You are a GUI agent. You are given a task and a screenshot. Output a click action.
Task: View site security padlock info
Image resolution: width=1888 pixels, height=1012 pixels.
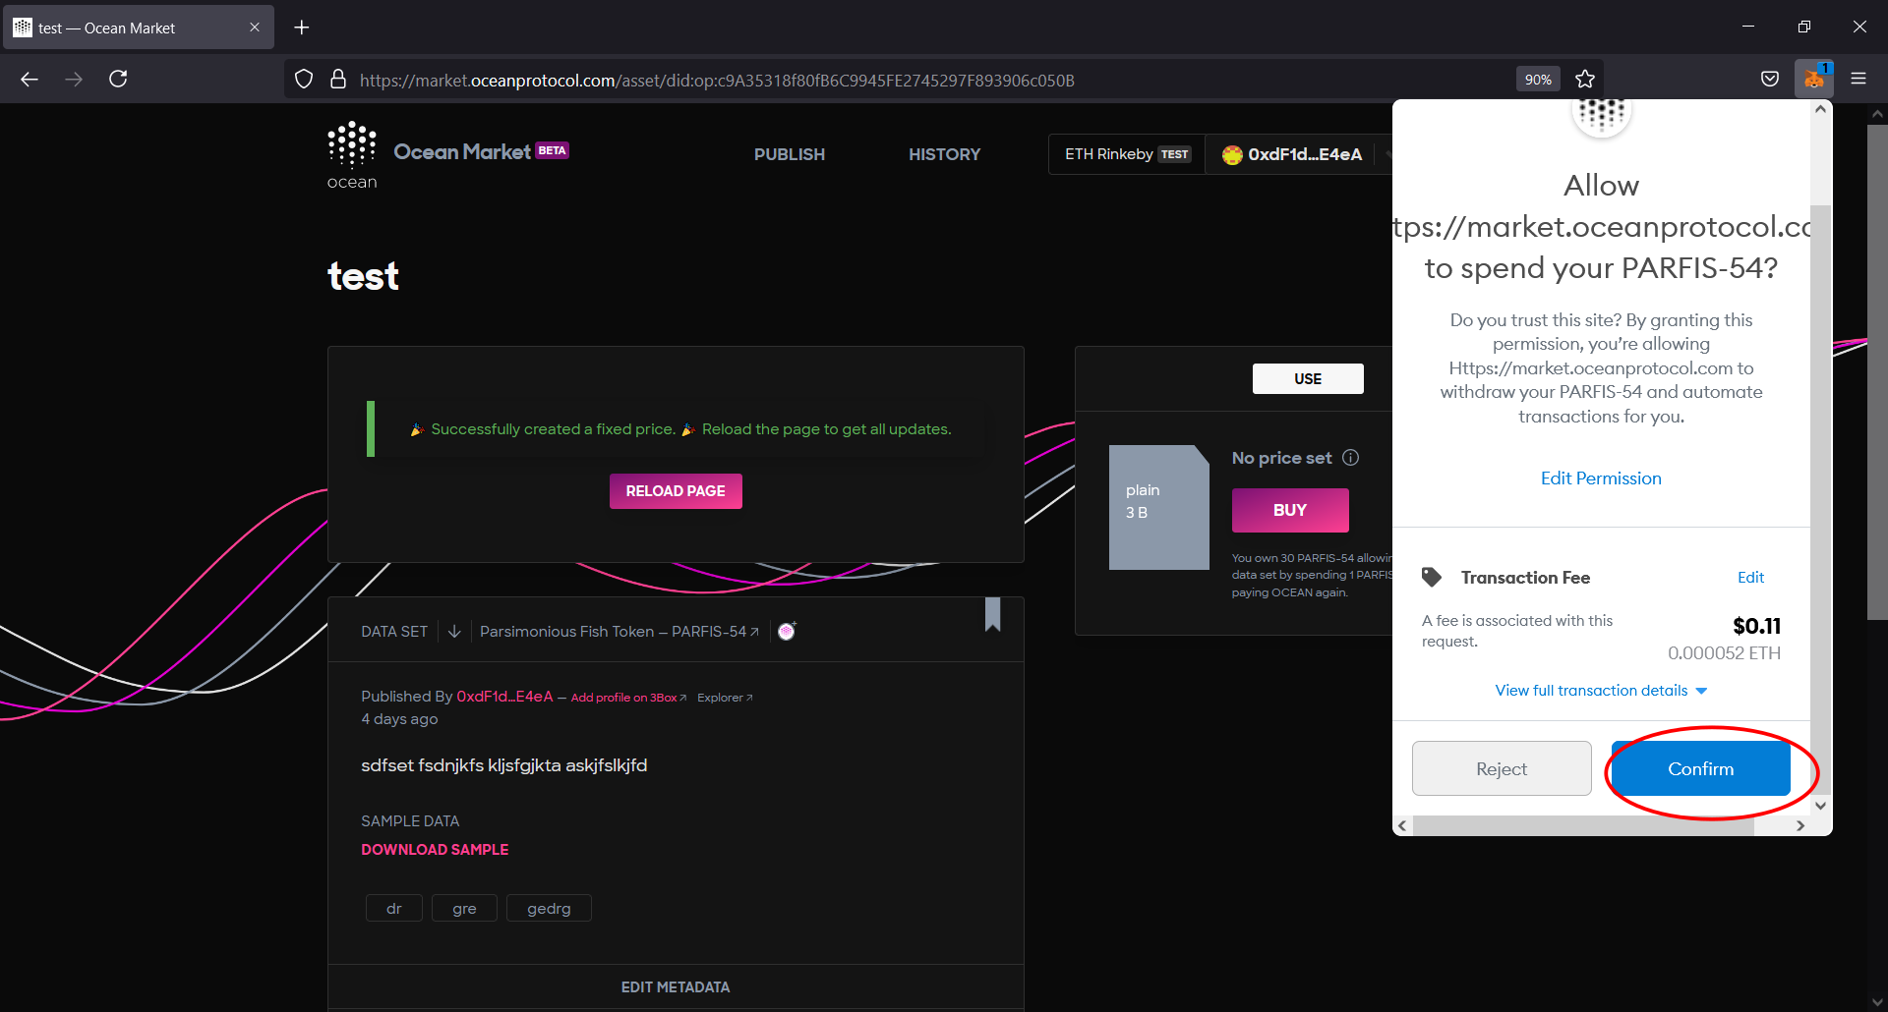[x=338, y=80]
